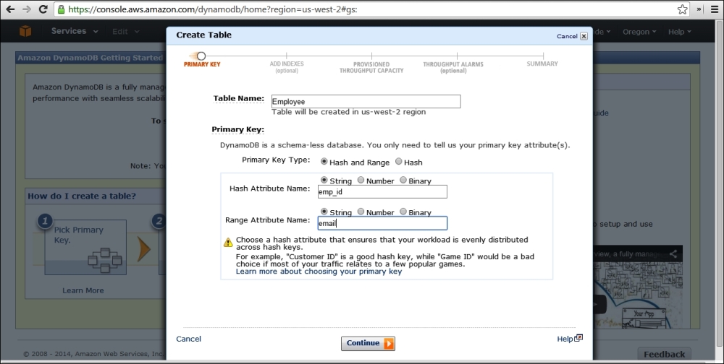Viewport: 724px width, 364px height.
Task: Click the Pick Primary Key diagram
Action: click(85, 248)
